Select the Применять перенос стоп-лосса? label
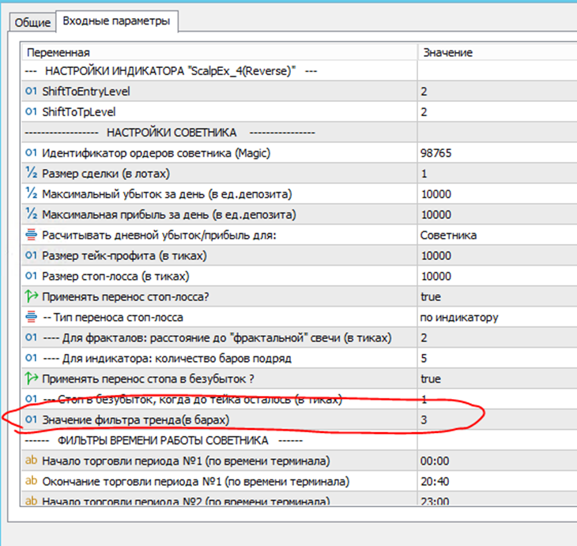 coord(125,297)
